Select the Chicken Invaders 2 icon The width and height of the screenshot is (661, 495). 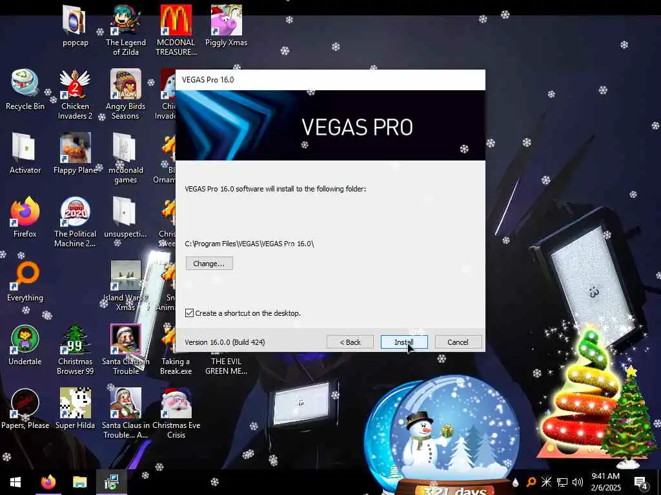[75, 94]
